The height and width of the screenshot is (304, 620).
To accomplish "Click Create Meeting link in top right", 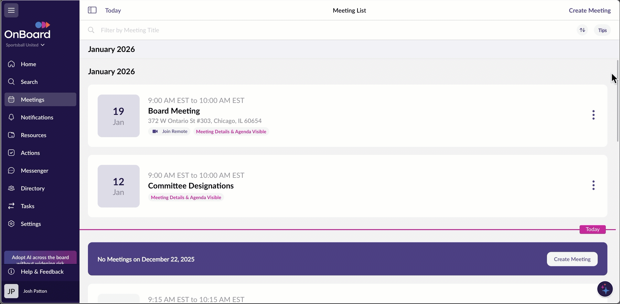I will (x=590, y=10).
